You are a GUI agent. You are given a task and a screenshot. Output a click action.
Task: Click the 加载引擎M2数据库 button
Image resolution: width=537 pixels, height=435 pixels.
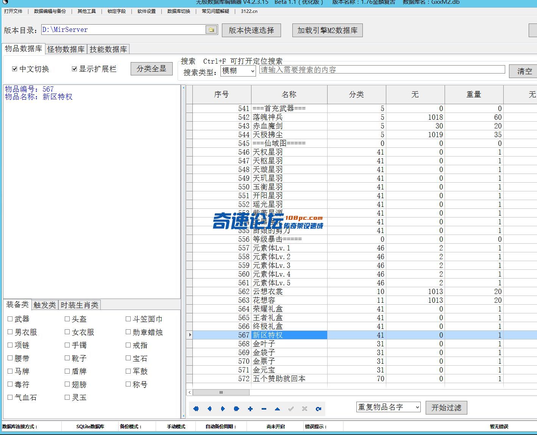click(x=328, y=30)
